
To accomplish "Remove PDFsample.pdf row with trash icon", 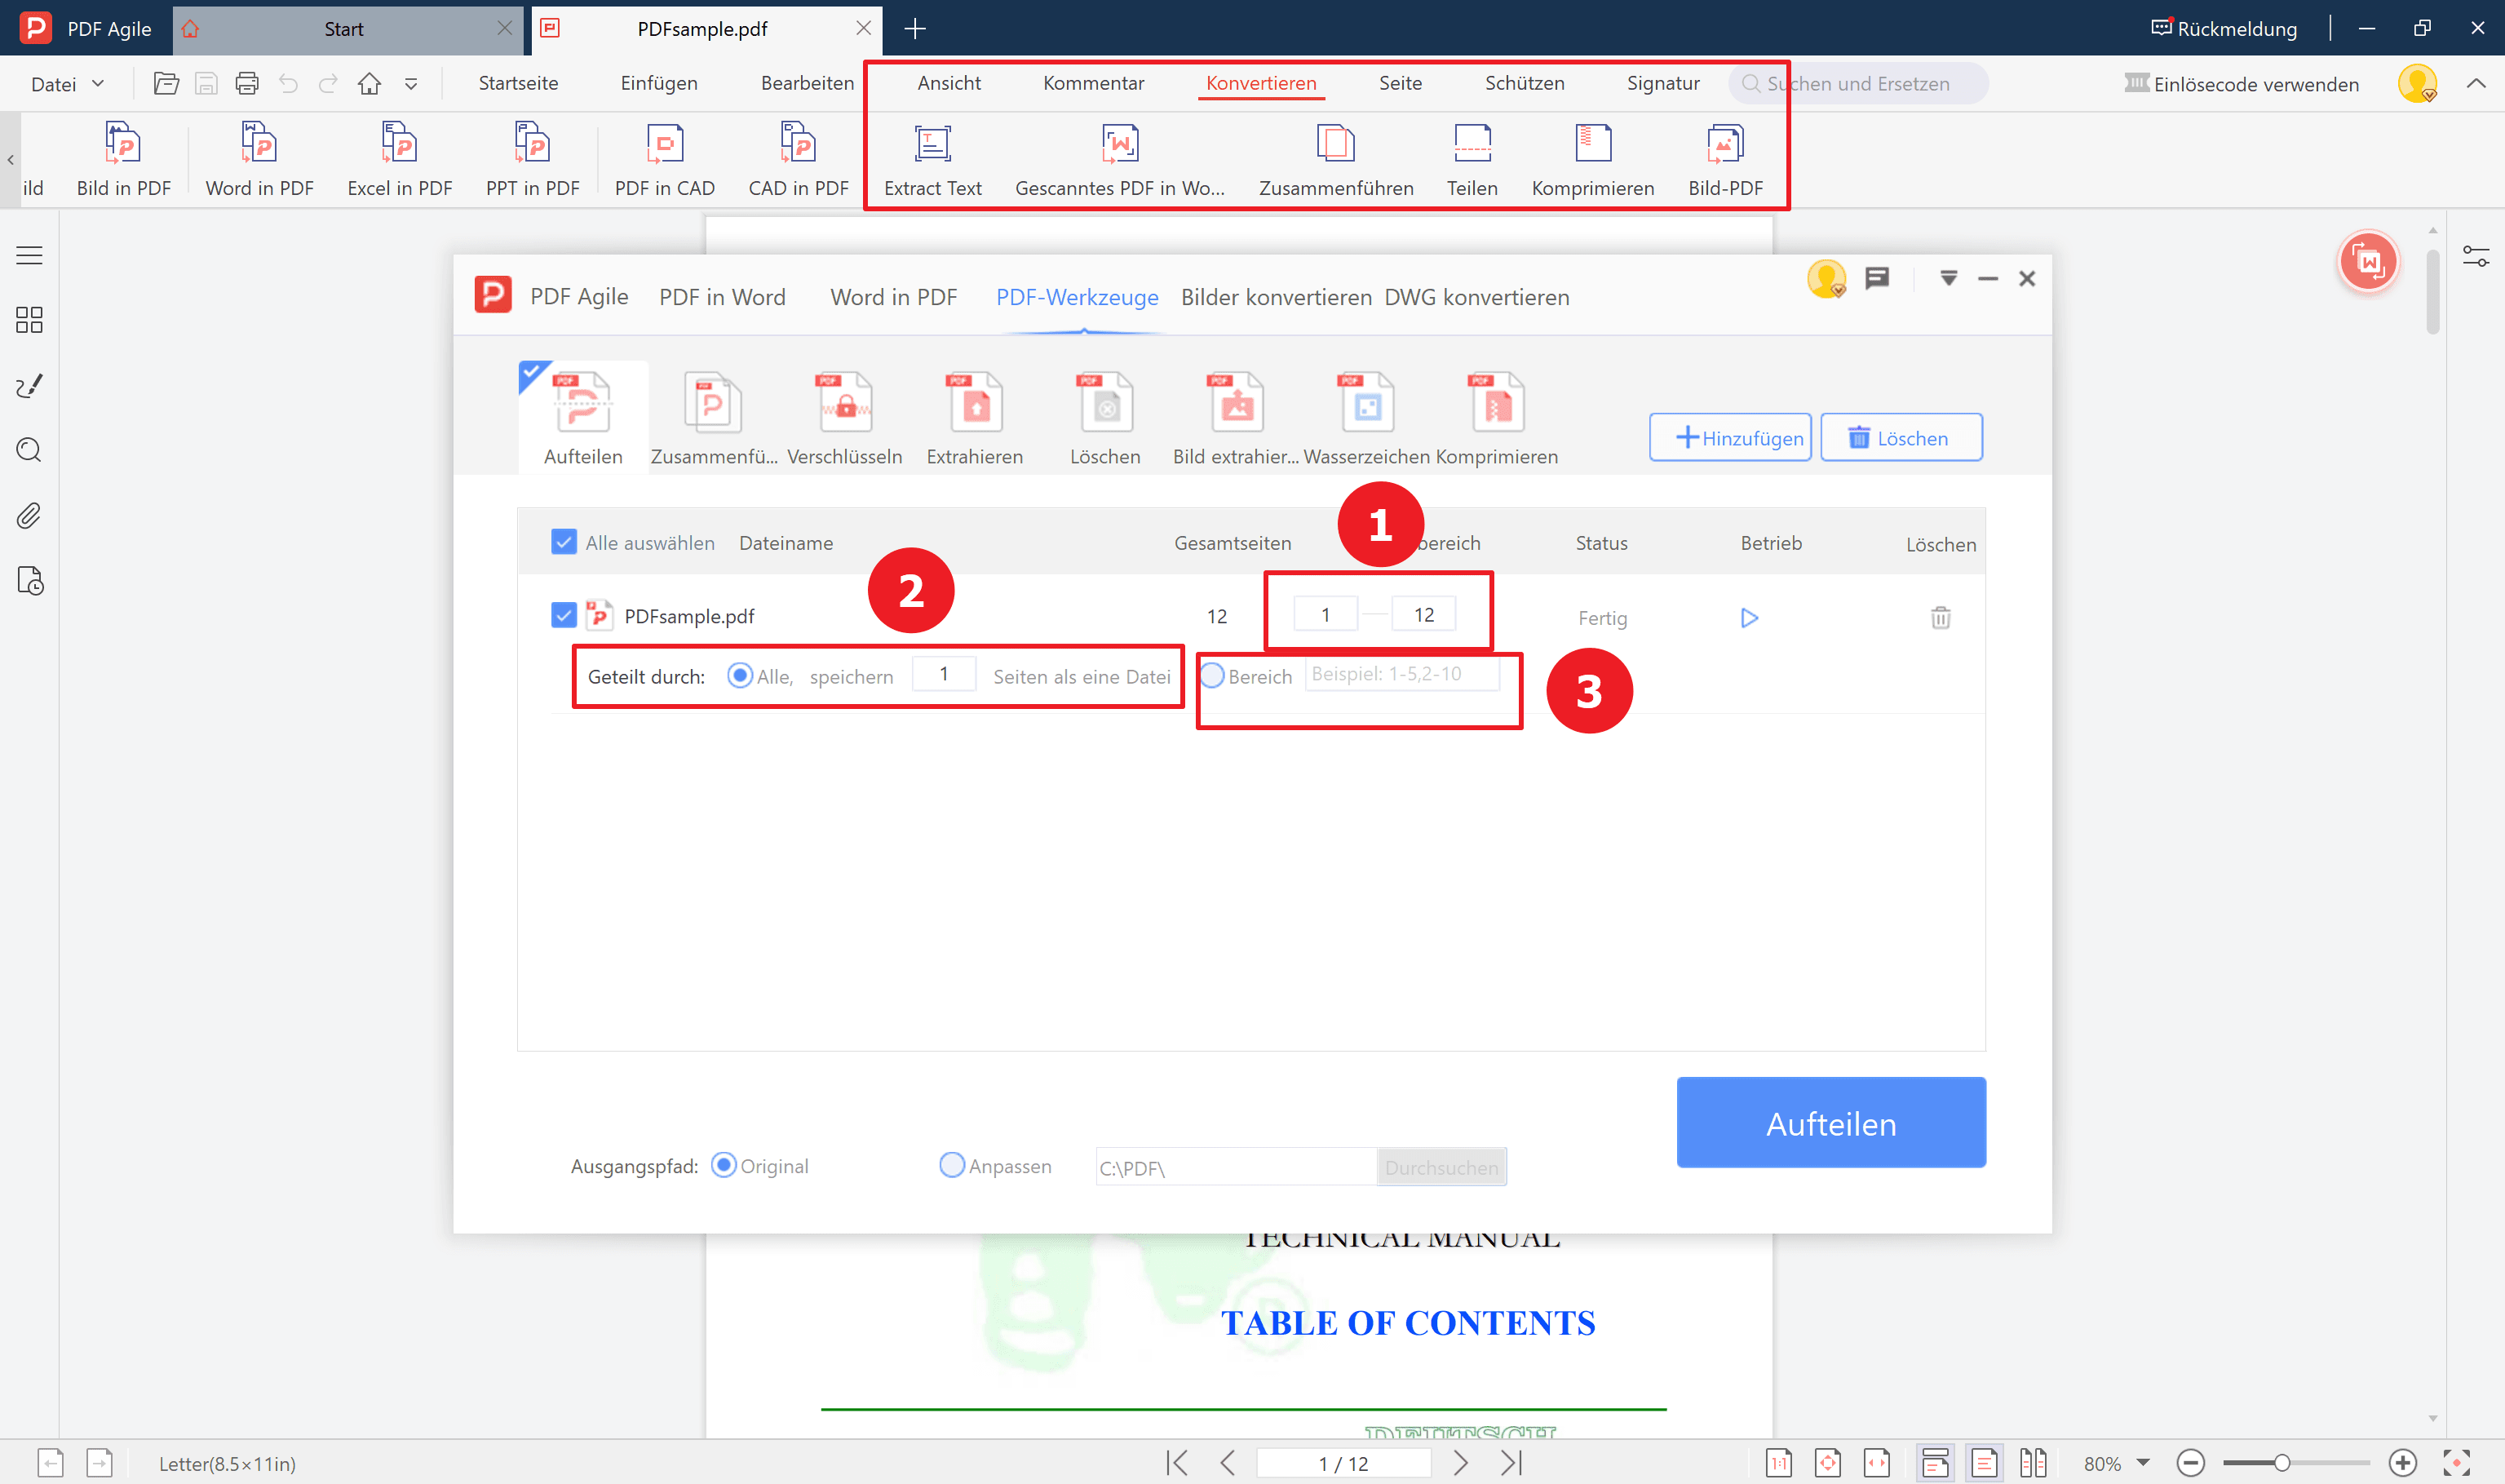I will (1941, 617).
